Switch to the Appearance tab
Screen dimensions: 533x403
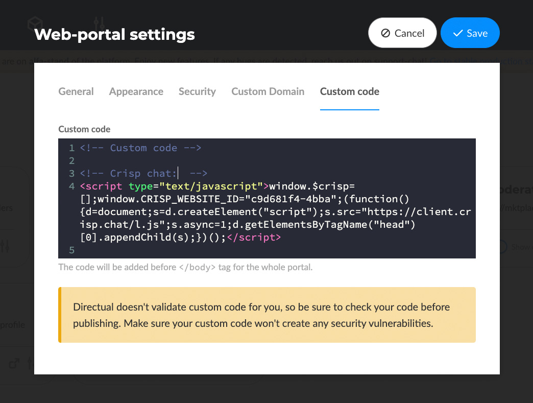136,92
